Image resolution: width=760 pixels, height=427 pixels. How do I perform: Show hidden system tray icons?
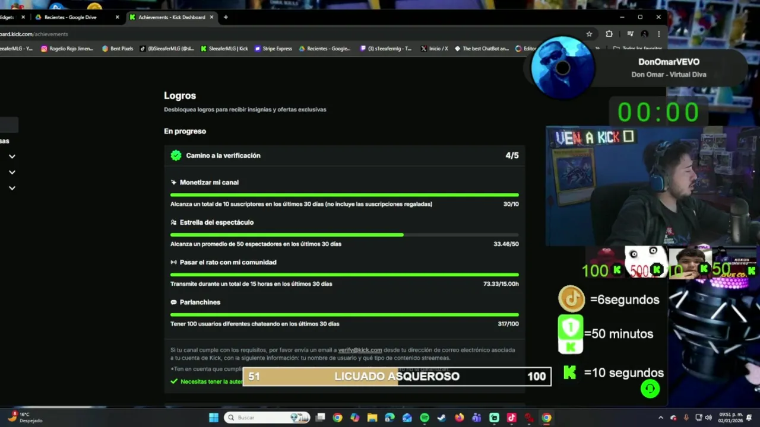coord(661,418)
